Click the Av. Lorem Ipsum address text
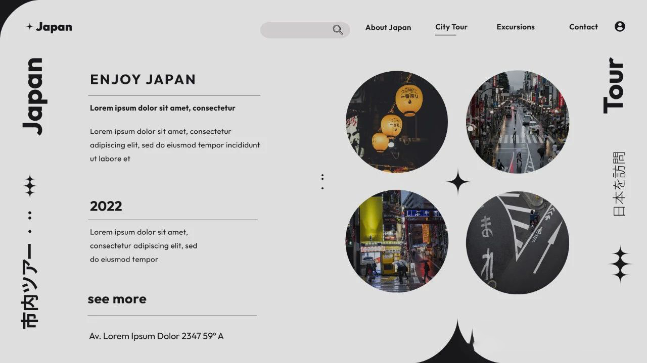 [x=156, y=336]
